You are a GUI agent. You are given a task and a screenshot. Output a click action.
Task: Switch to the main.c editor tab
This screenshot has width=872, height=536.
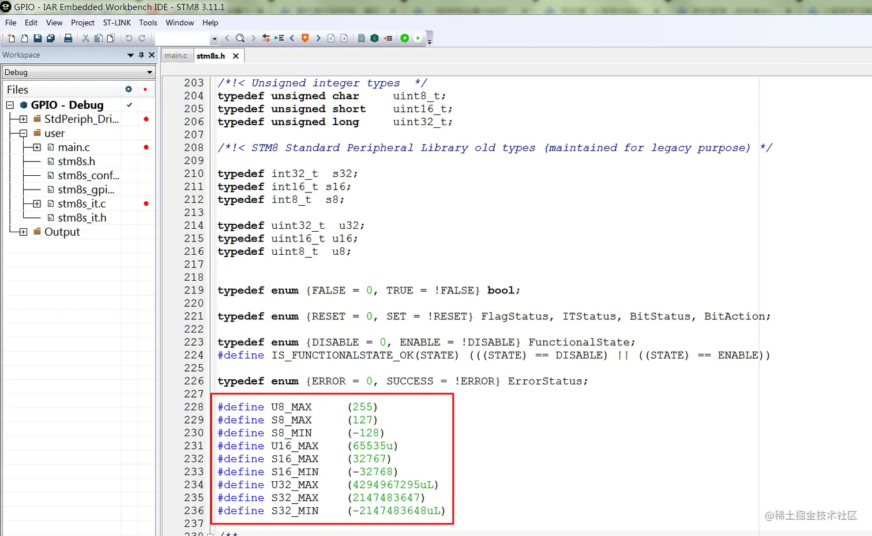click(176, 56)
